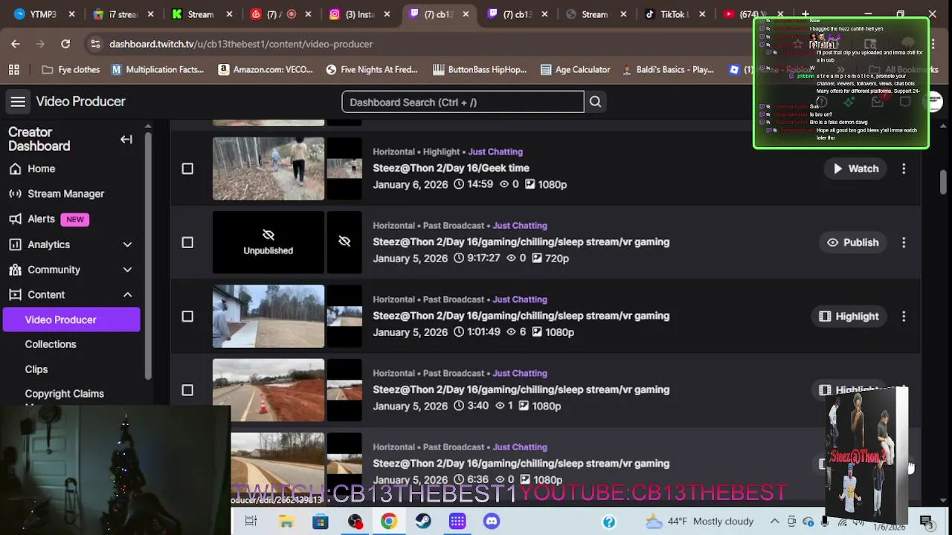Switch to the Instagram browser tab
Image resolution: width=952 pixels, height=535 pixels.
(361, 14)
